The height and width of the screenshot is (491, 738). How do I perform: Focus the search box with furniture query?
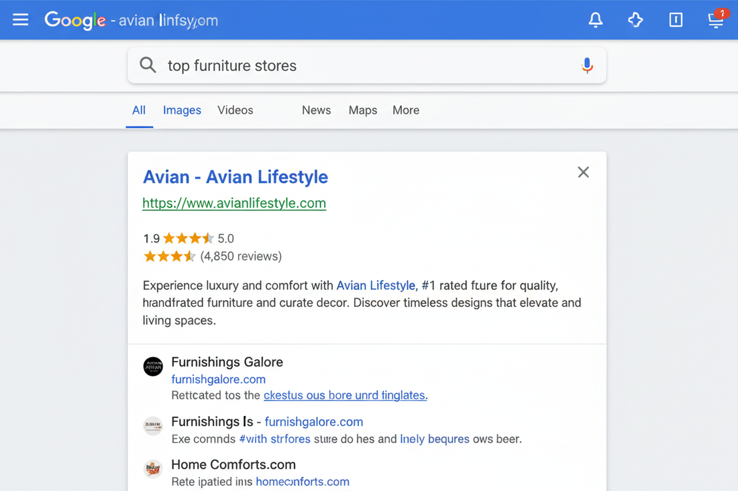[x=362, y=66]
